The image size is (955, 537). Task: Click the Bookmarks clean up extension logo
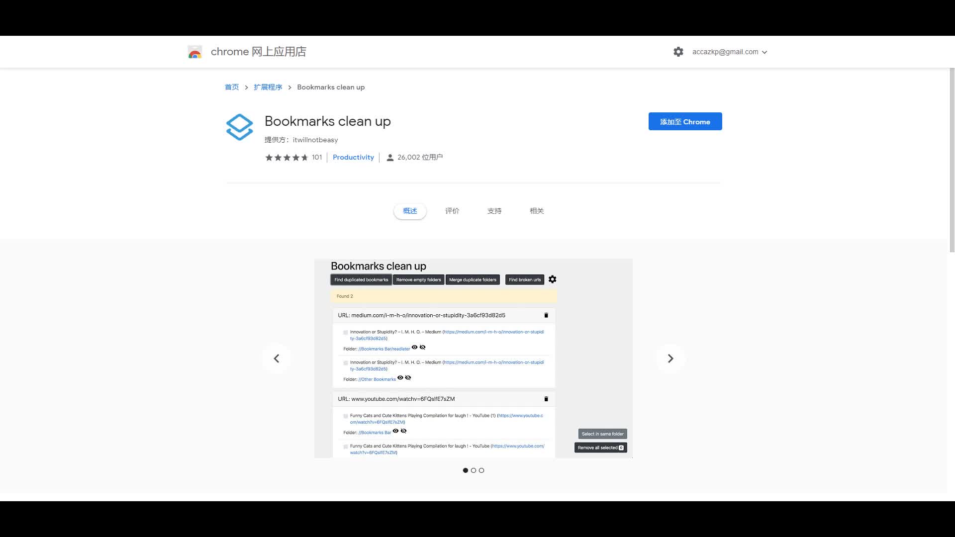tap(239, 127)
